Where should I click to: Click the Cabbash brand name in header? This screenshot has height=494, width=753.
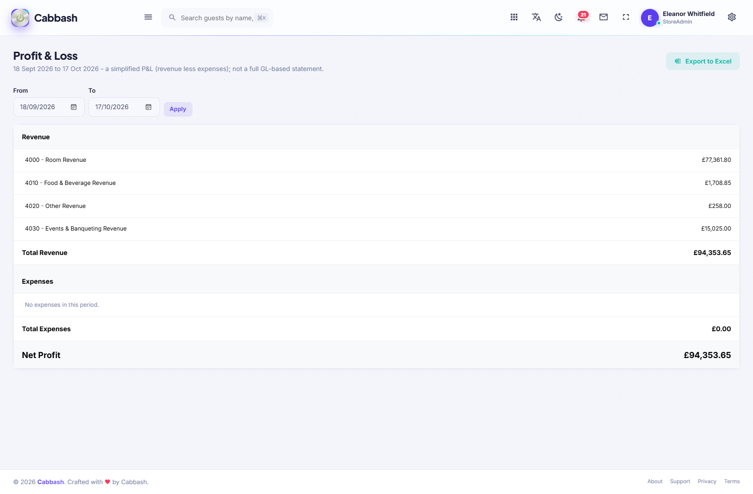pos(56,18)
